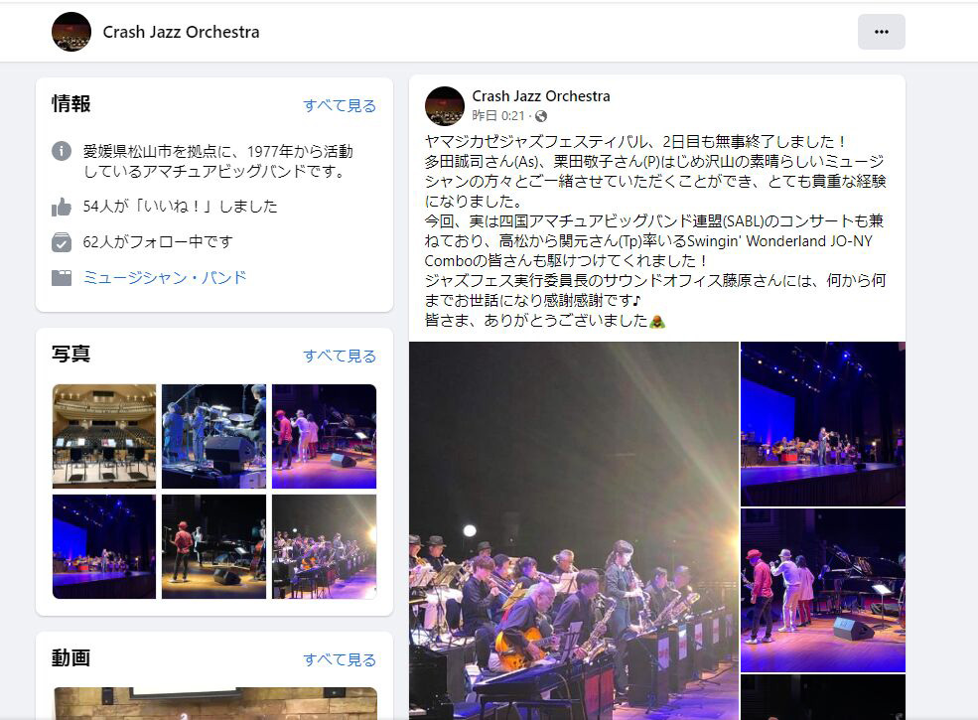Open the three-dot page options menu
The height and width of the screenshot is (720, 978).
pos(881,32)
